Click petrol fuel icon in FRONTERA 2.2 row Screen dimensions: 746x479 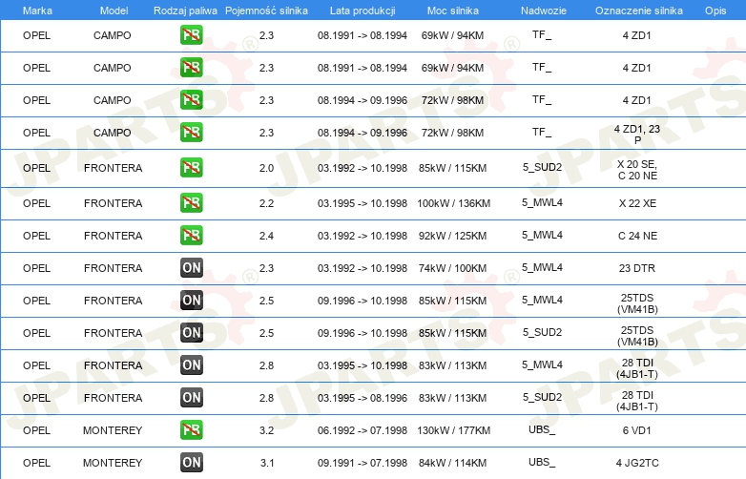coord(191,202)
